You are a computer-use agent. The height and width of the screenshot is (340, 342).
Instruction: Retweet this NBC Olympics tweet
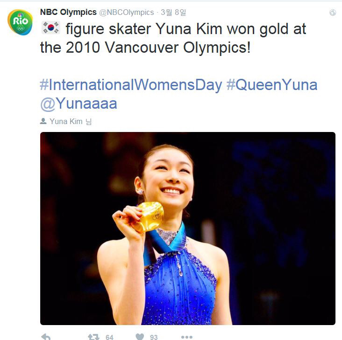(93, 336)
